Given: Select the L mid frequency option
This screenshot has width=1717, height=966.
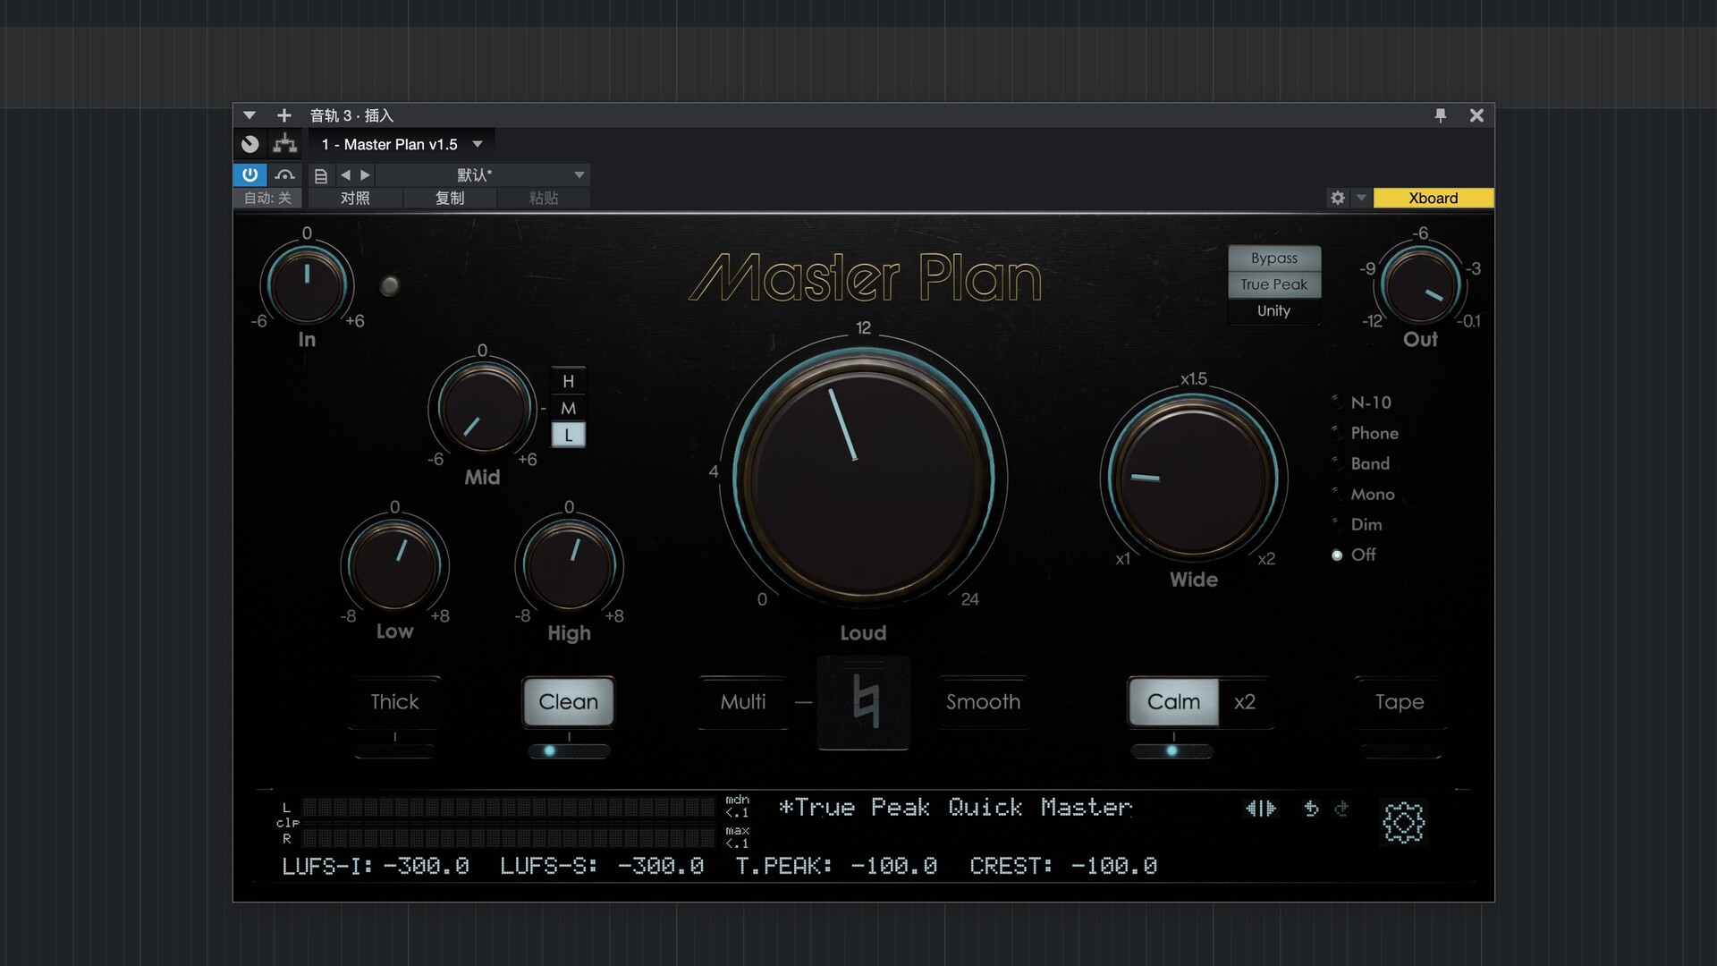Looking at the screenshot, I should tap(568, 435).
